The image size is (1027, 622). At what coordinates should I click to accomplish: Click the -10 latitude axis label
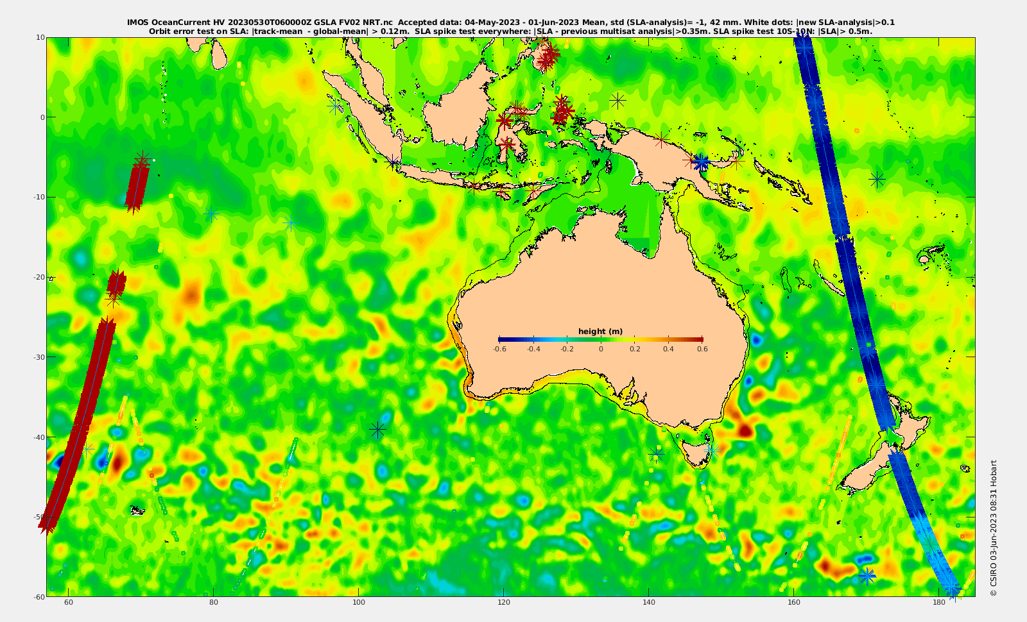(x=39, y=197)
